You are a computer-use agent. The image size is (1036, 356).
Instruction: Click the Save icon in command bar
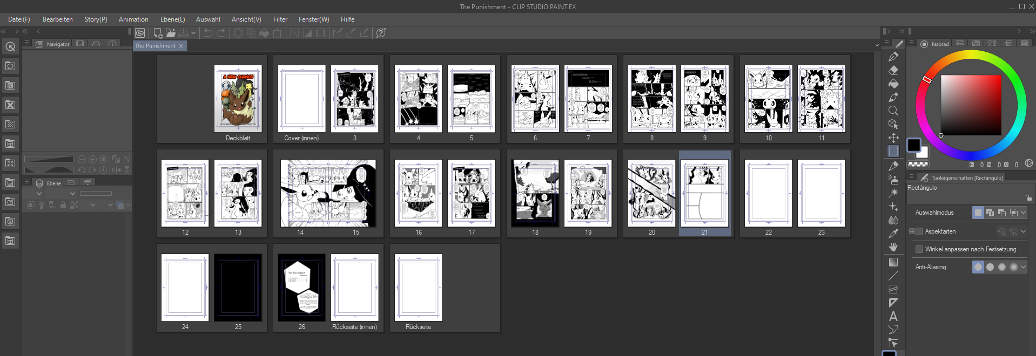[x=184, y=33]
